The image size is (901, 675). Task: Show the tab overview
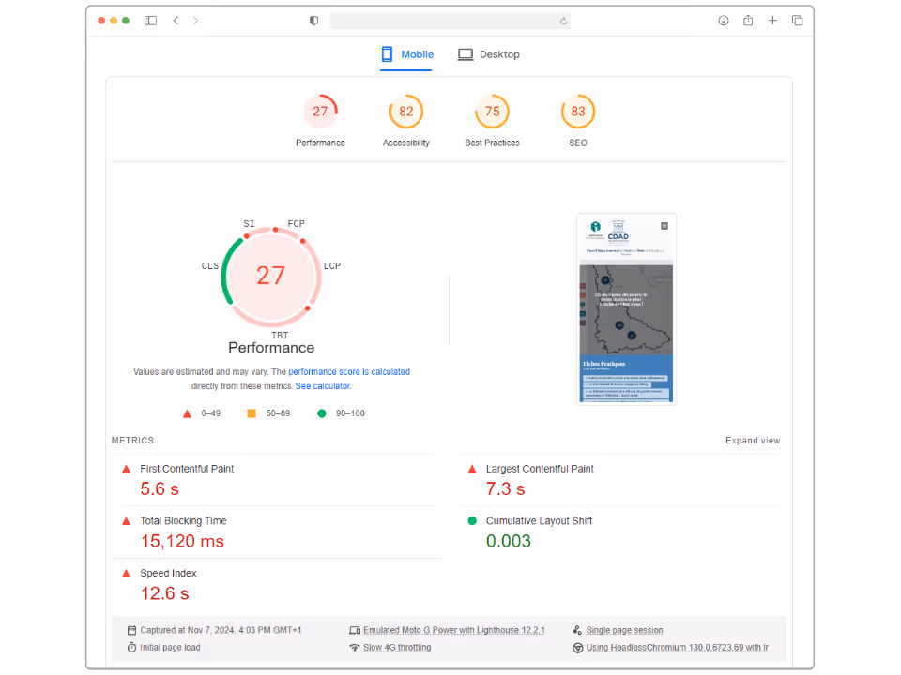[x=797, y=21]
